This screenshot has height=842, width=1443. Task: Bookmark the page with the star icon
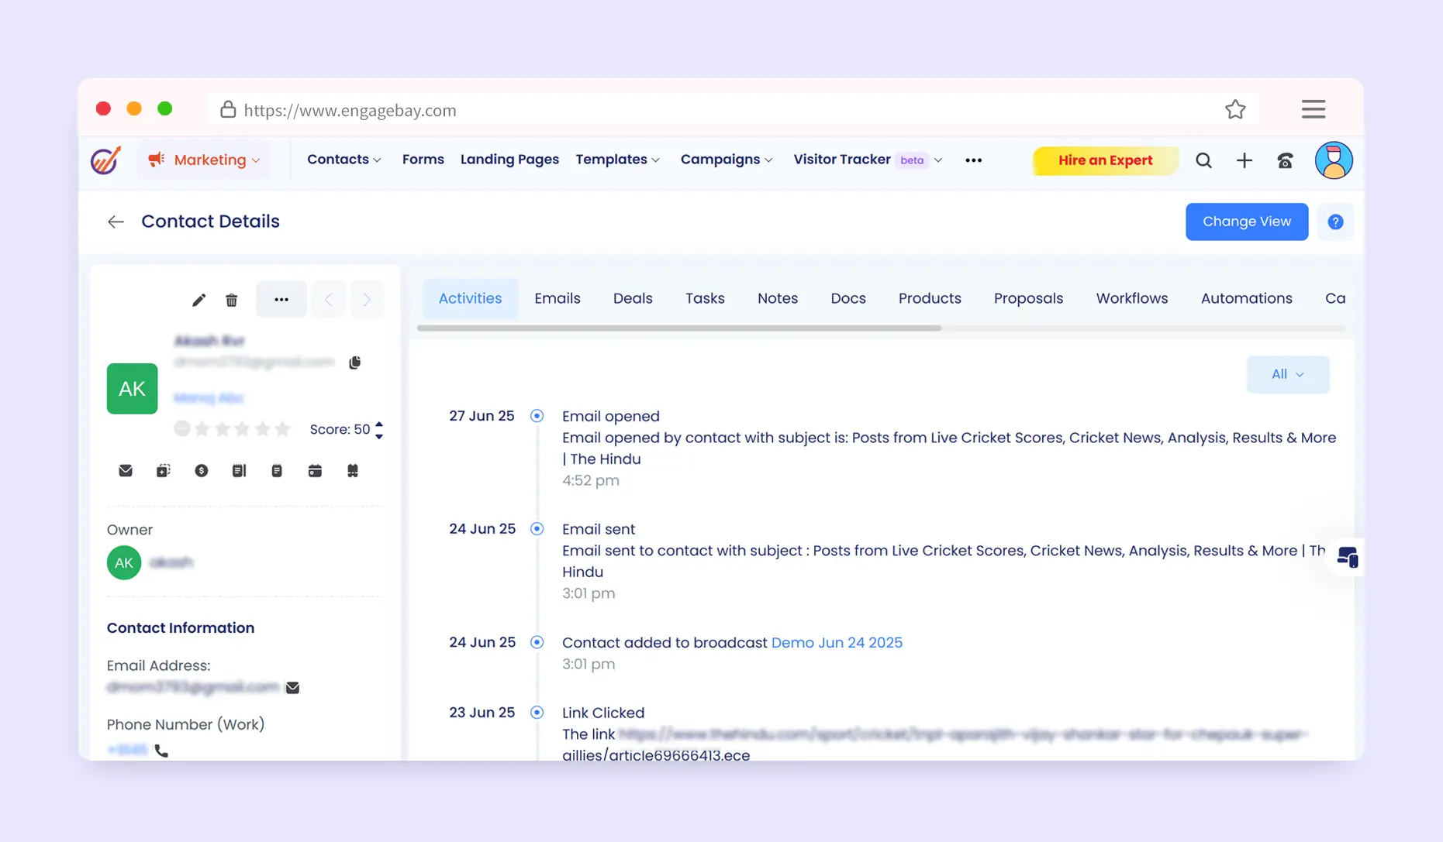(1235, 110)
